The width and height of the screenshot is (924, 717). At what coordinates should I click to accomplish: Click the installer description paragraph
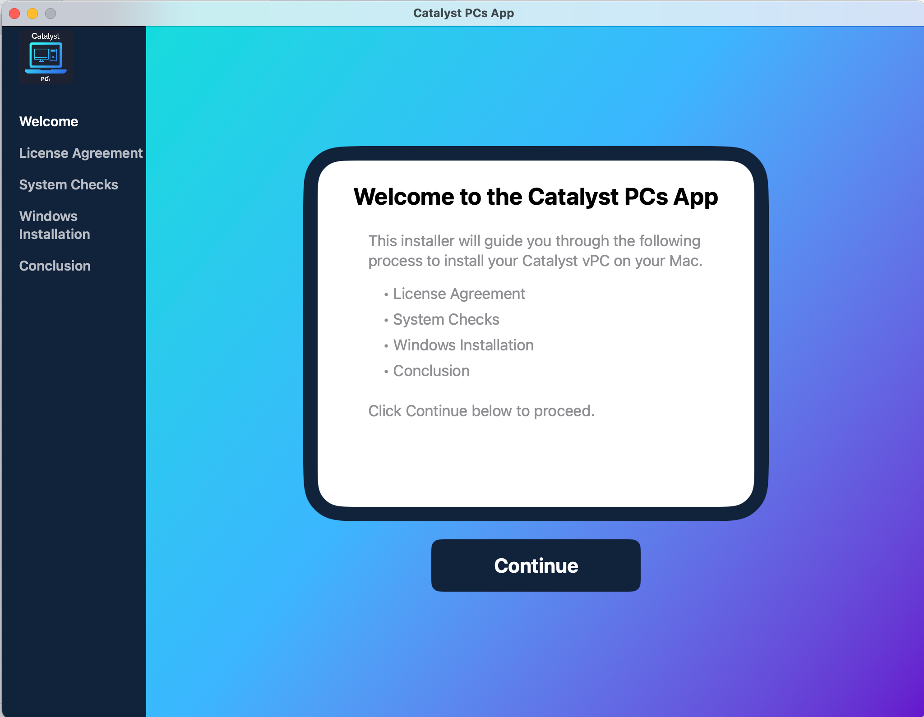[535, 251]
